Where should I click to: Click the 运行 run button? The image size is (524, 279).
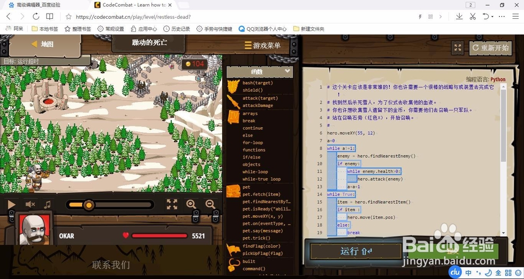tap(356, 251)
